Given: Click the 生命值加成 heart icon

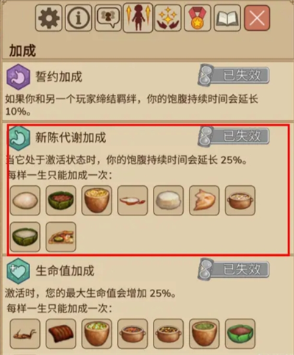Looking at the screenshot, I should coord(18,271).
